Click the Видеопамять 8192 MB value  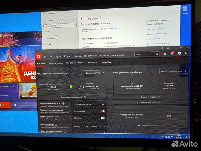(x=169, y=86)
